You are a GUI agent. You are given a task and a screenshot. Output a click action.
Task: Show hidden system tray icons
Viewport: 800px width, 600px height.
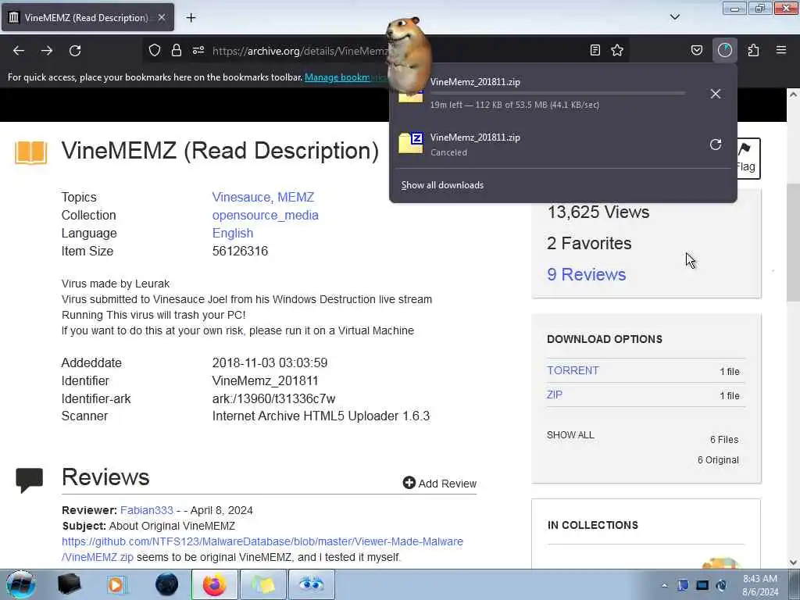coord(664,585)
